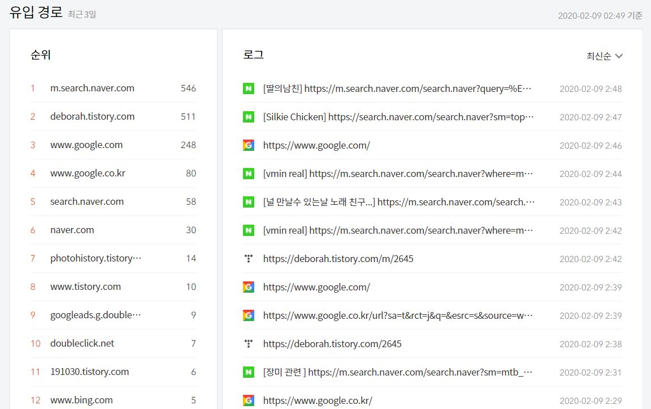
Task: Click Naver icon beside 장미 관련 log entry
Action: point(248,372)
